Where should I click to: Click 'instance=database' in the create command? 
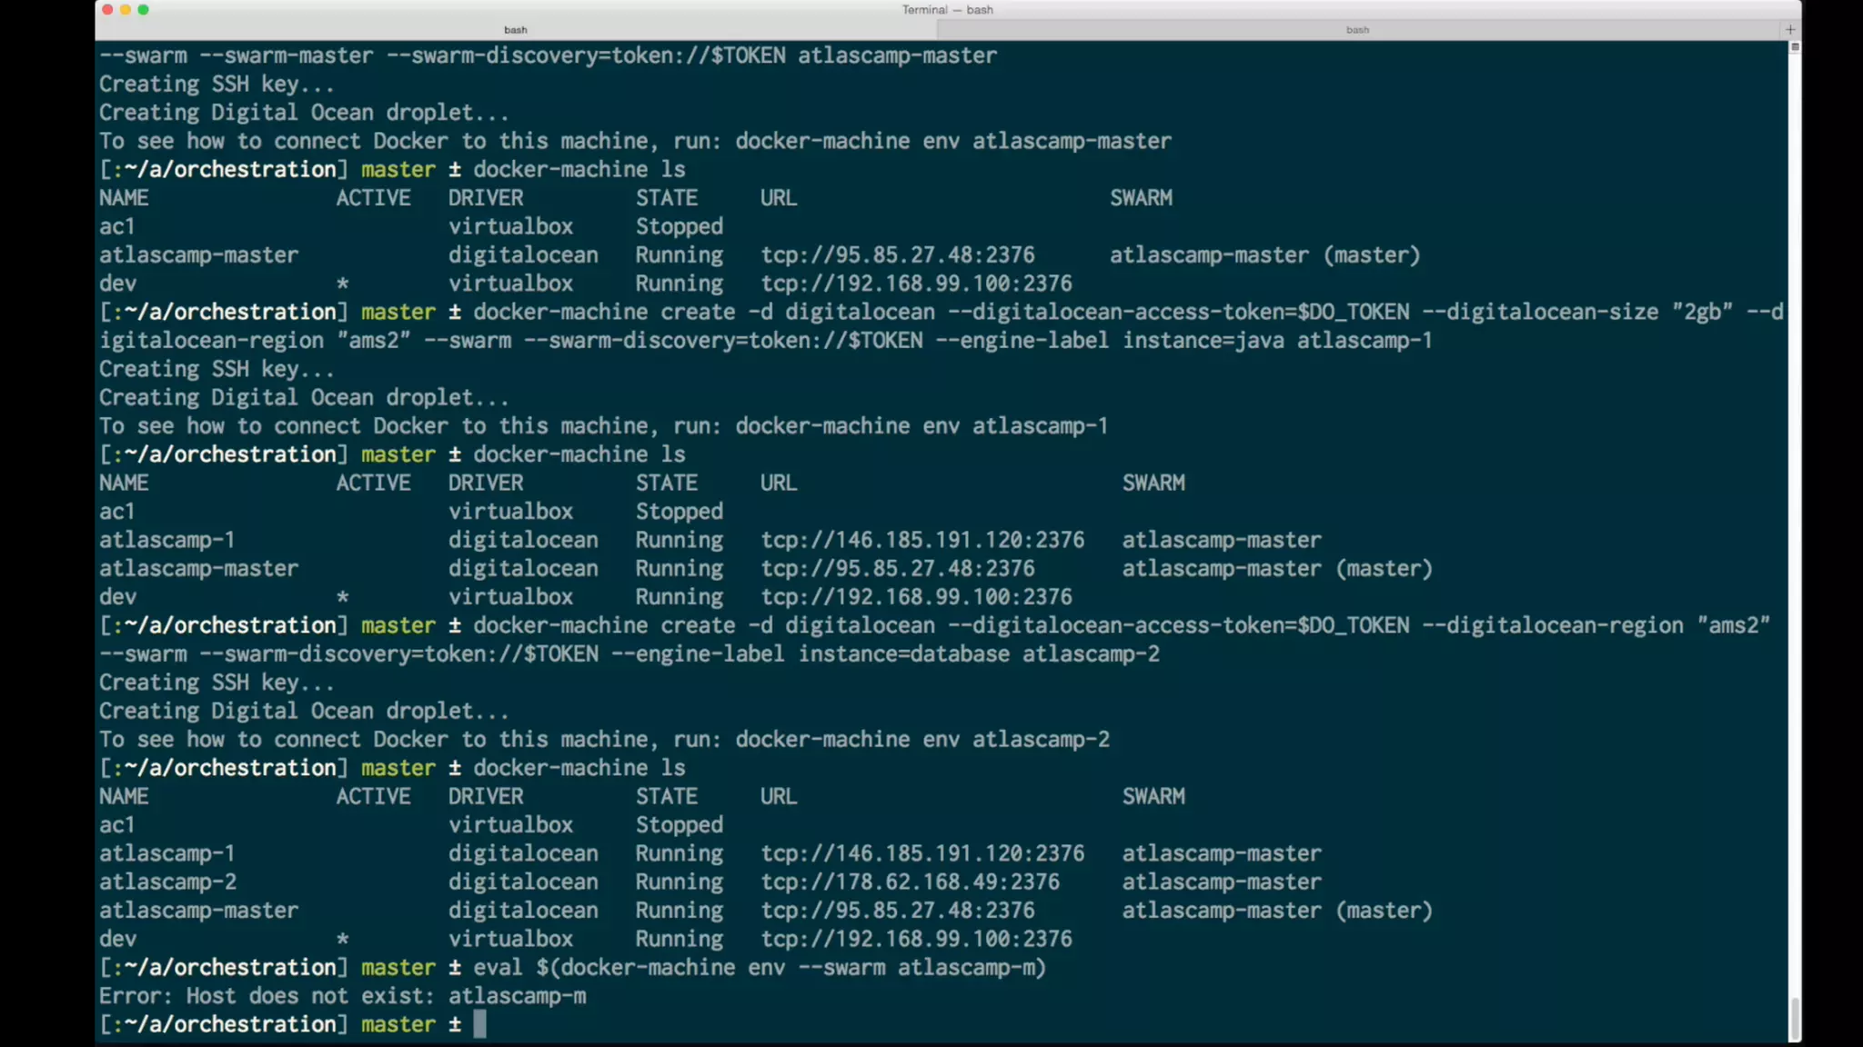click(903, 654)
